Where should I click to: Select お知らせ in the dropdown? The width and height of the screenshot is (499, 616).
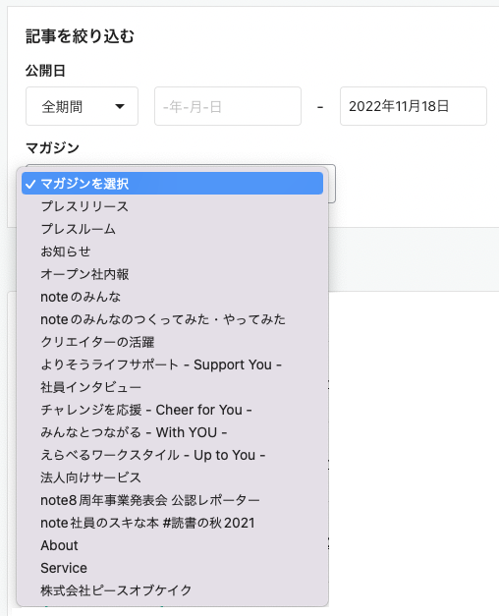click(172, 252)
